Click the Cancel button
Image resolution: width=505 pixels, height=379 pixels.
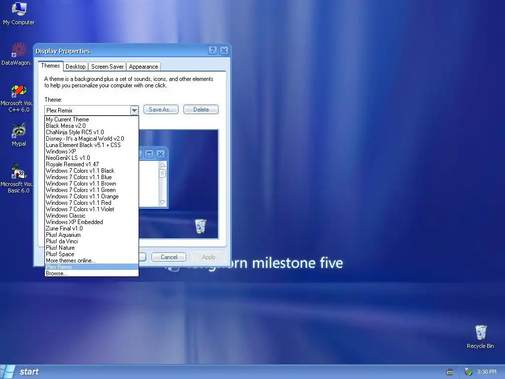coord(169,257)
